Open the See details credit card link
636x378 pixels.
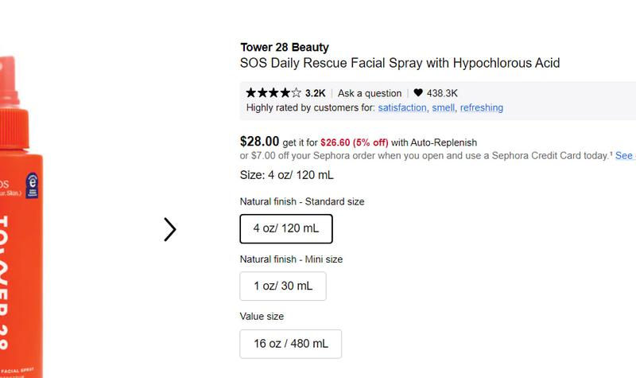(625, 156)
